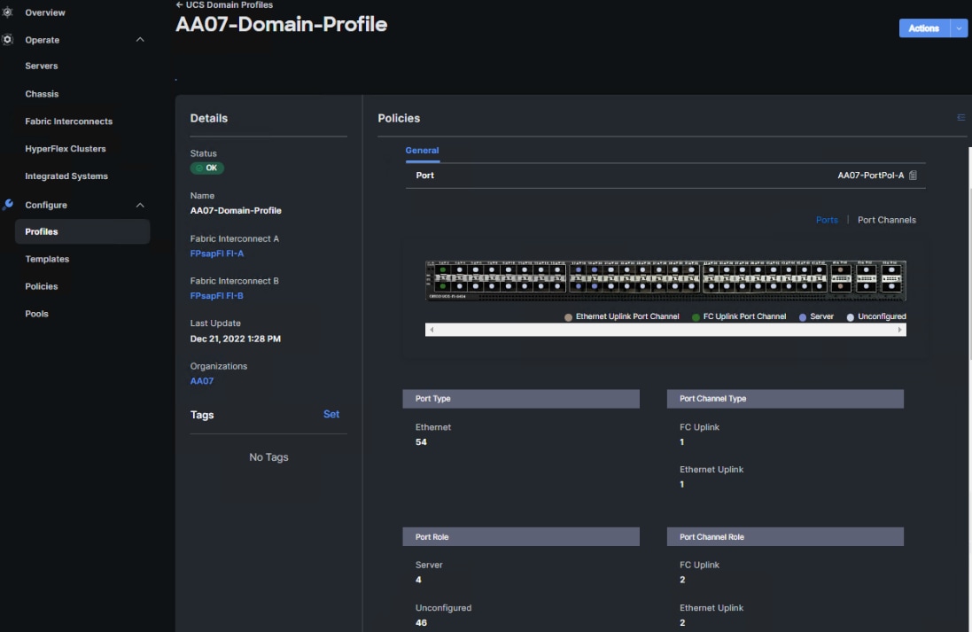
Task: Open Templates in the sidebar
Action: (x=47, y=259)
